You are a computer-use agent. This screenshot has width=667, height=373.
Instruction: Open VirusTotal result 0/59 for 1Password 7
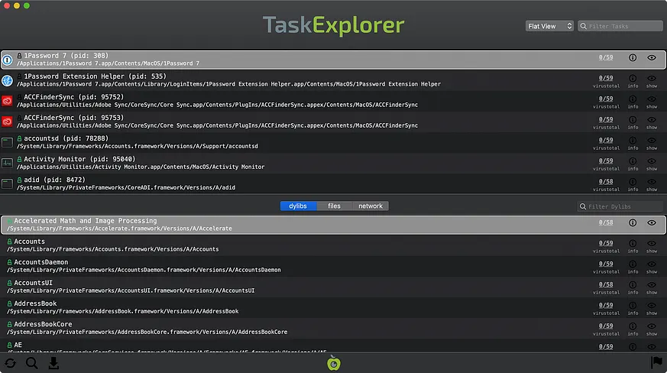[x=606, y=57]
